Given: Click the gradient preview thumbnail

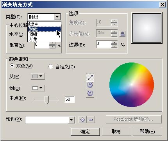Looking at the screenshot, I should tap(147, 28).
